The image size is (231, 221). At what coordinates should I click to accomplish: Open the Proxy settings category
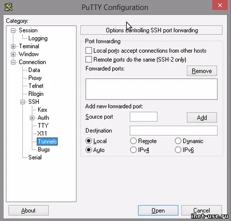pyautogui.click(x=35, y=78)
